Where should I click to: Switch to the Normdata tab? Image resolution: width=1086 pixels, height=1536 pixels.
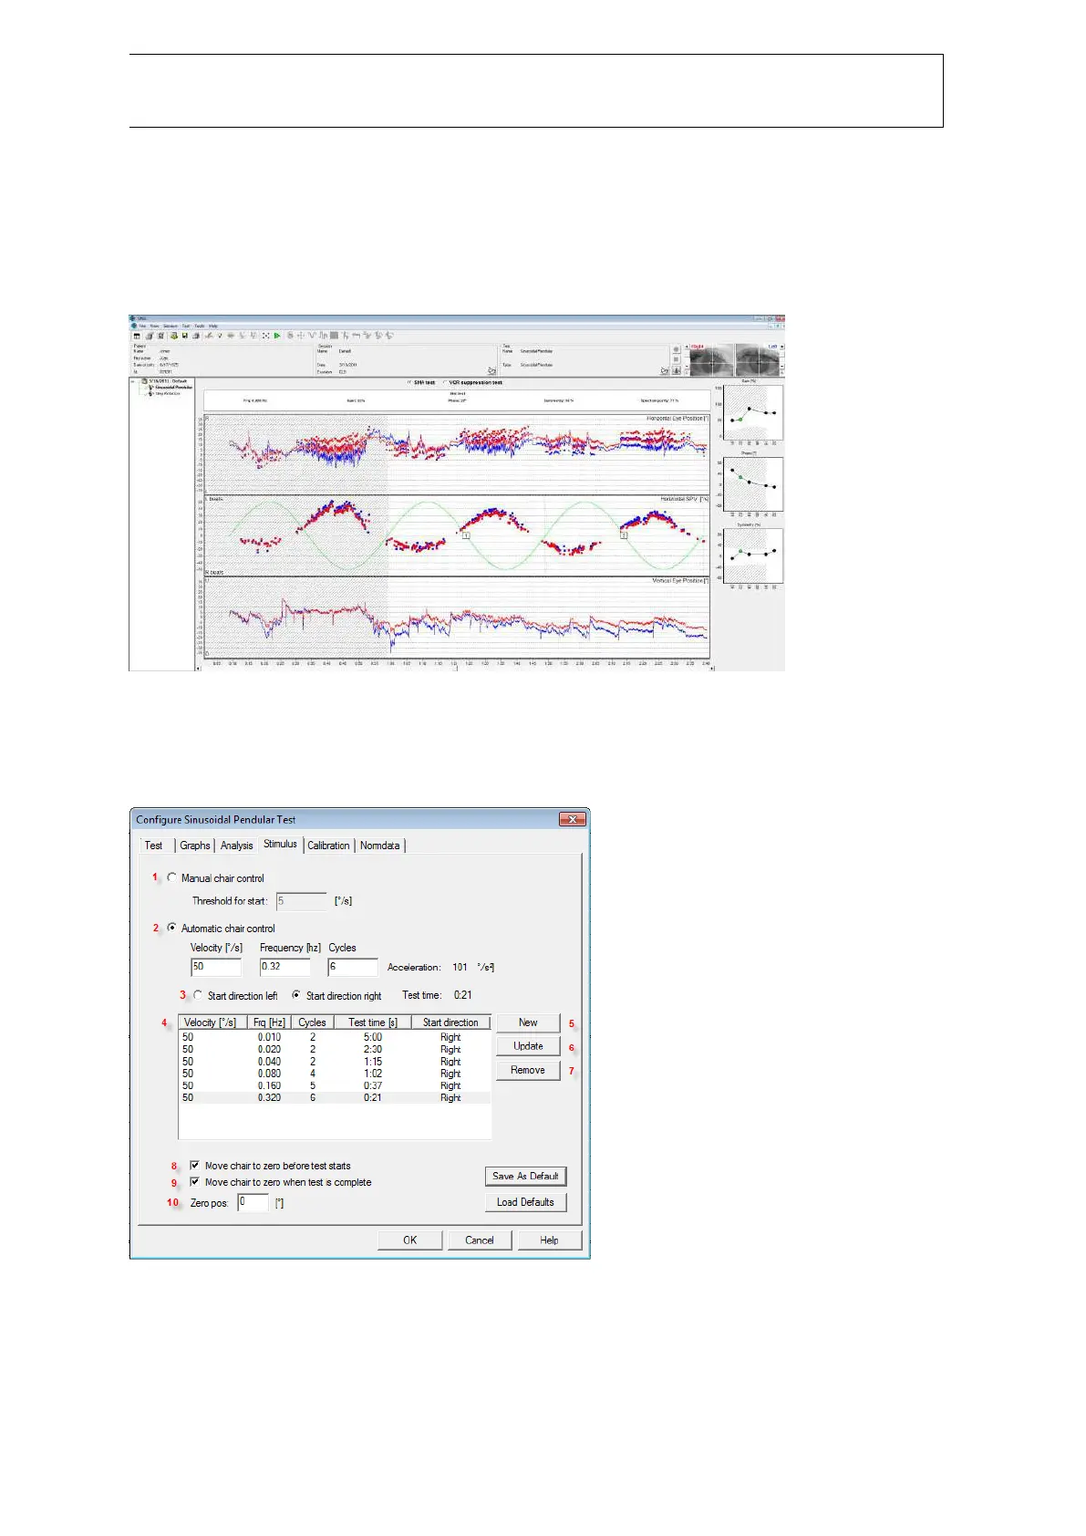(379, 846)
